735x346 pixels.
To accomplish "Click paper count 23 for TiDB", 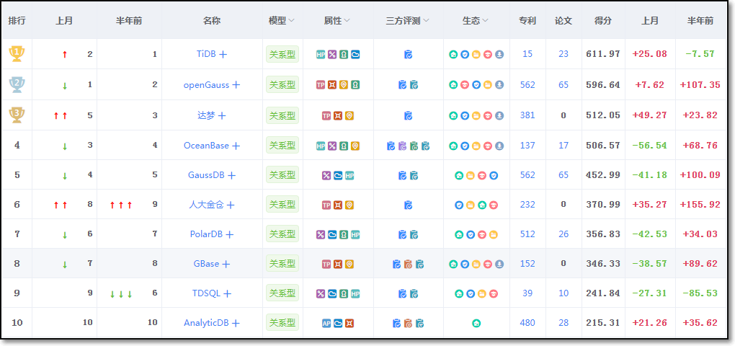I will (563, 54).
